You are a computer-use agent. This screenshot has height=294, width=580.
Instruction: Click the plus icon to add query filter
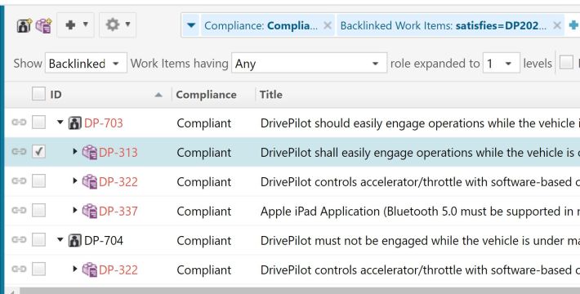click(573, 25)
